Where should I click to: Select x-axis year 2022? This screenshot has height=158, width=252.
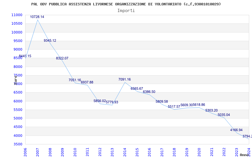[224, 152]
